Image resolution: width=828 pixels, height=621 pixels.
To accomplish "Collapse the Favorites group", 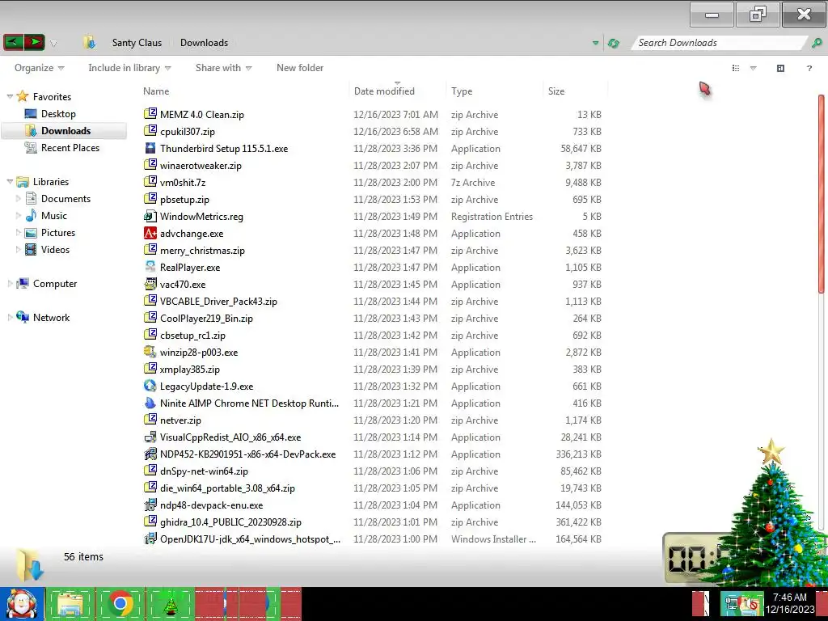I will pos(10,97).
